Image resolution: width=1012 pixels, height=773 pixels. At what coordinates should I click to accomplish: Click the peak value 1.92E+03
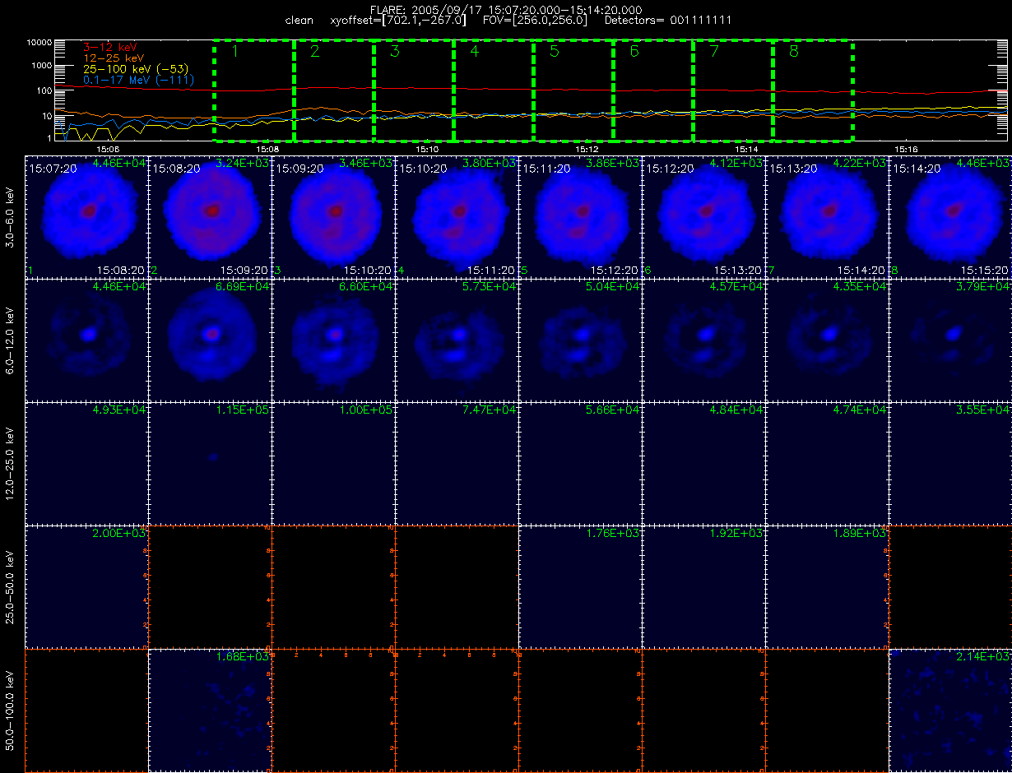click(736, 534)
